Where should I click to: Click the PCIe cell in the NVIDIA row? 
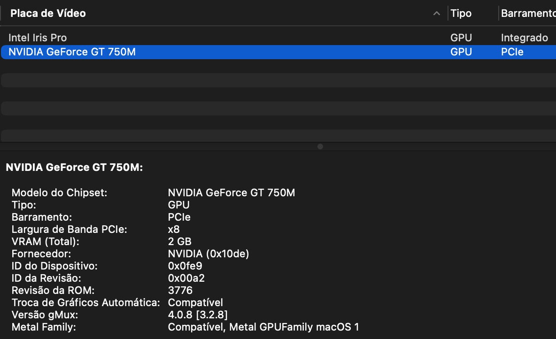(x=512, y=52)
